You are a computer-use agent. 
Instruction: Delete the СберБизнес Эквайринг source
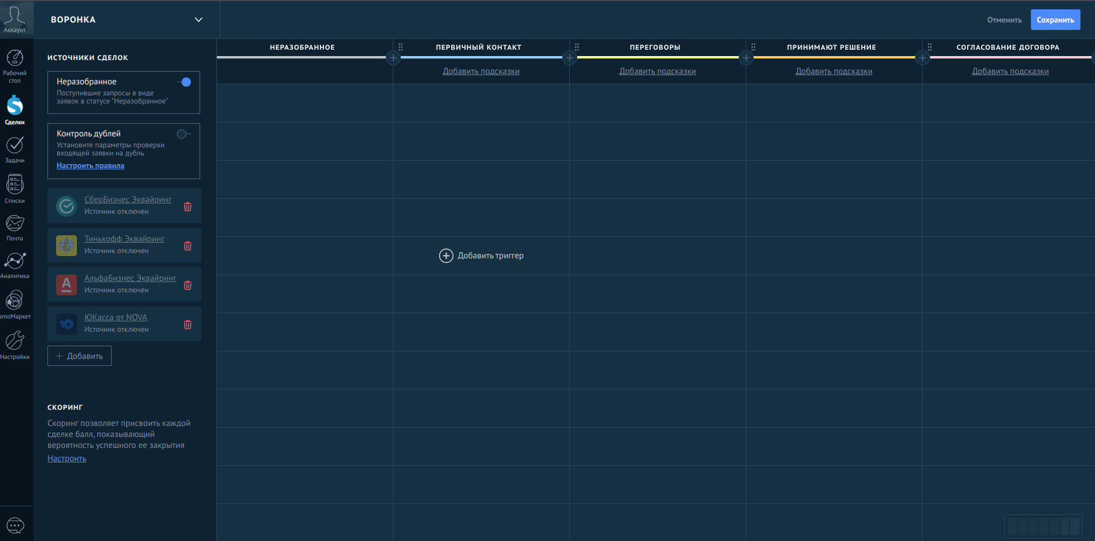tap(187, 206)
